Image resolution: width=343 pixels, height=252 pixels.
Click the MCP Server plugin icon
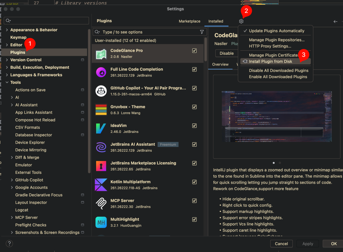pyautogui.click(x=101, y=204)
